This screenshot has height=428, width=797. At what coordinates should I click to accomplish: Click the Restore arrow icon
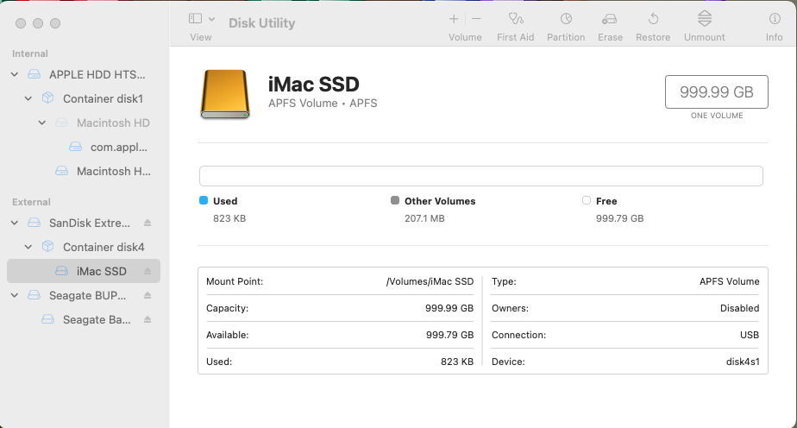click(653, 19)
